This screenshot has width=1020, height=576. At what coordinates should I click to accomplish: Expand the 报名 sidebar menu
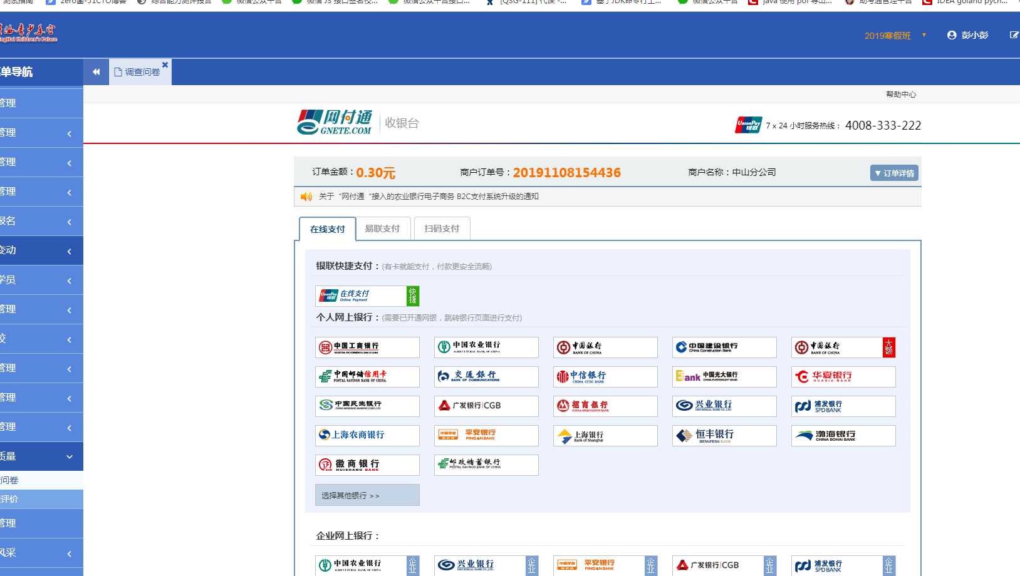[x=41, y=221]
